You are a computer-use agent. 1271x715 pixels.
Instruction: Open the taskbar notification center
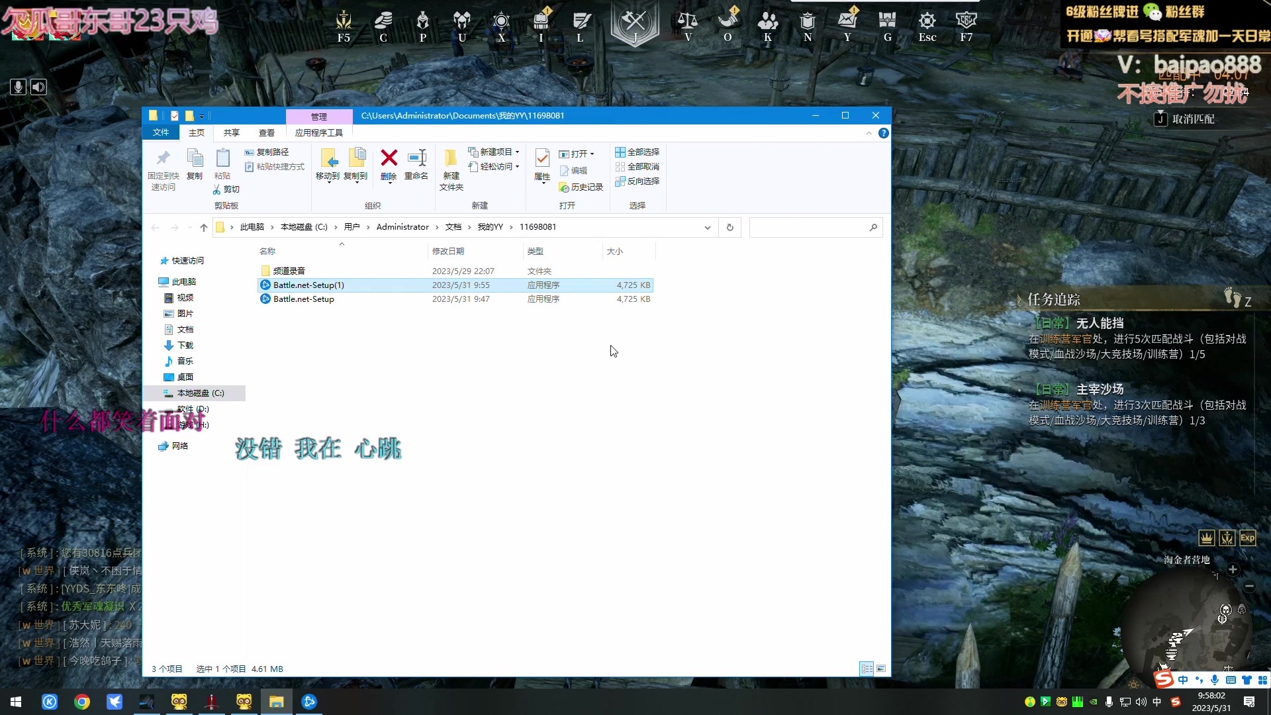click(1249, 702)
